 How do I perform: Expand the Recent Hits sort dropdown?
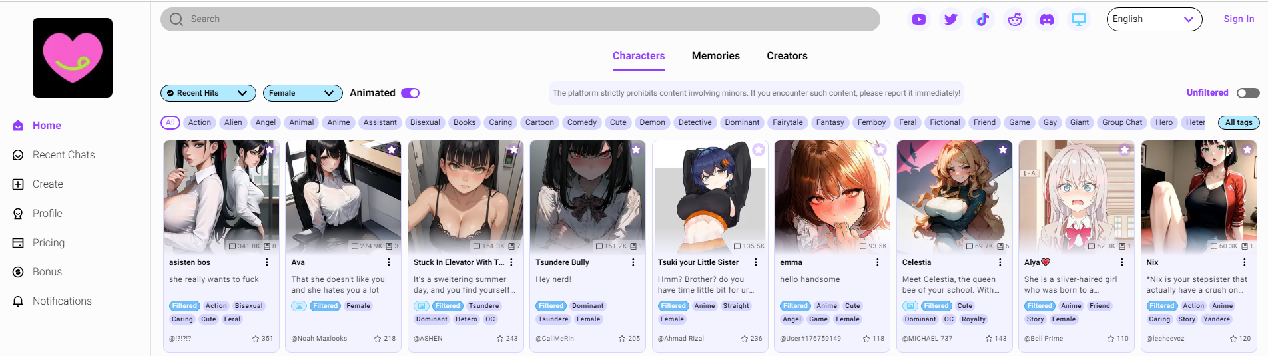click(208, 93)
